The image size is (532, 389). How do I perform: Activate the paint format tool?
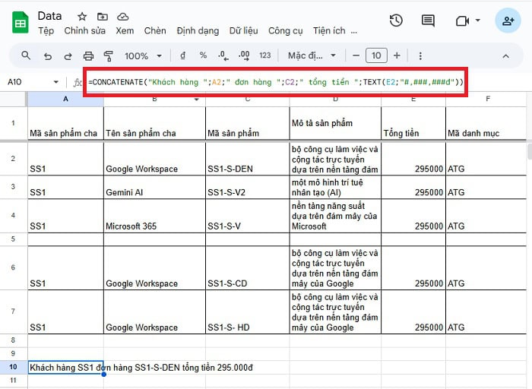pos(108,55)
